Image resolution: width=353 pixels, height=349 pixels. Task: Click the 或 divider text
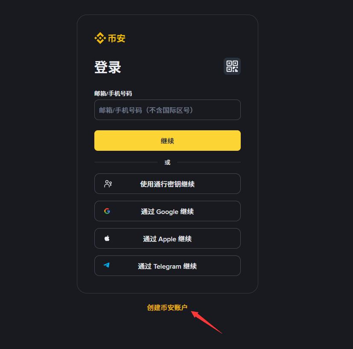[x=167, y=162]
